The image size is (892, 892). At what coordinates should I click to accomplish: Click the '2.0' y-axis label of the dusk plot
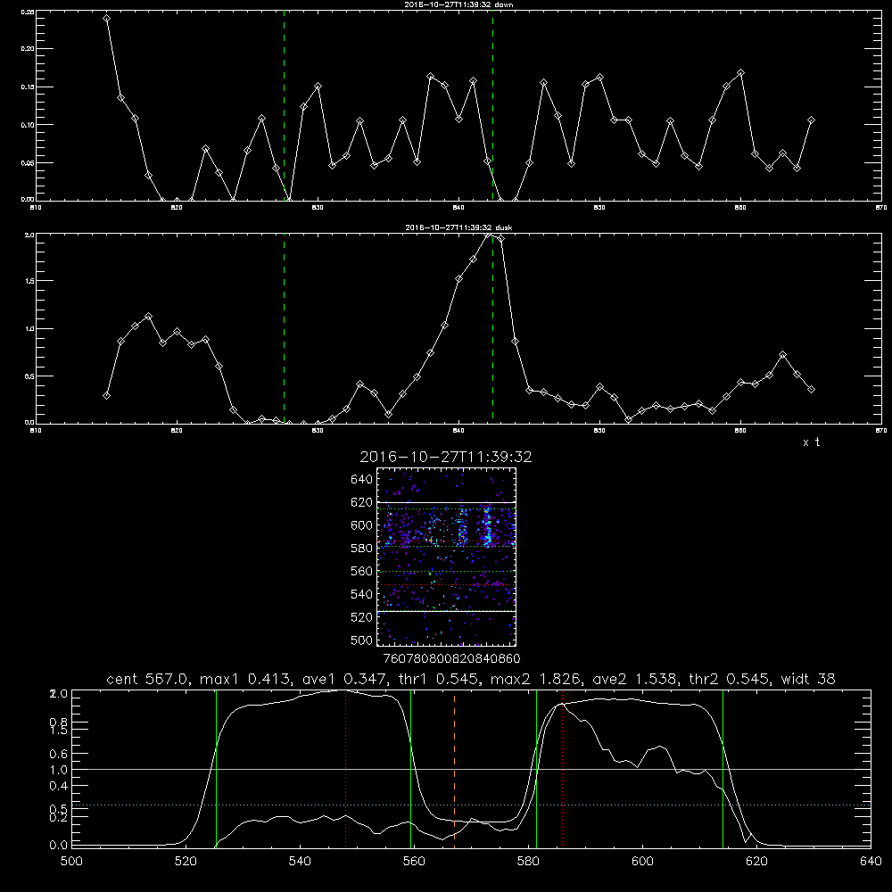coord(29,235)
